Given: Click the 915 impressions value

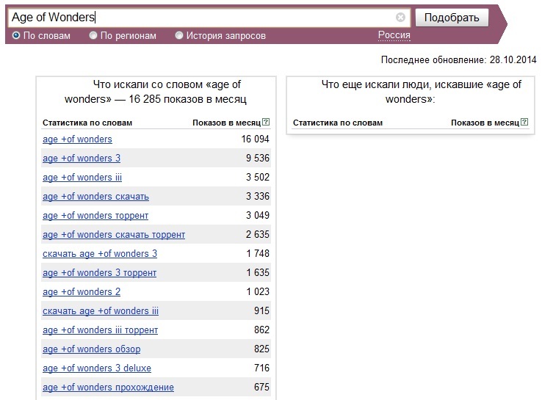Looking at the screenshot, I should click(x=261, y=310).
